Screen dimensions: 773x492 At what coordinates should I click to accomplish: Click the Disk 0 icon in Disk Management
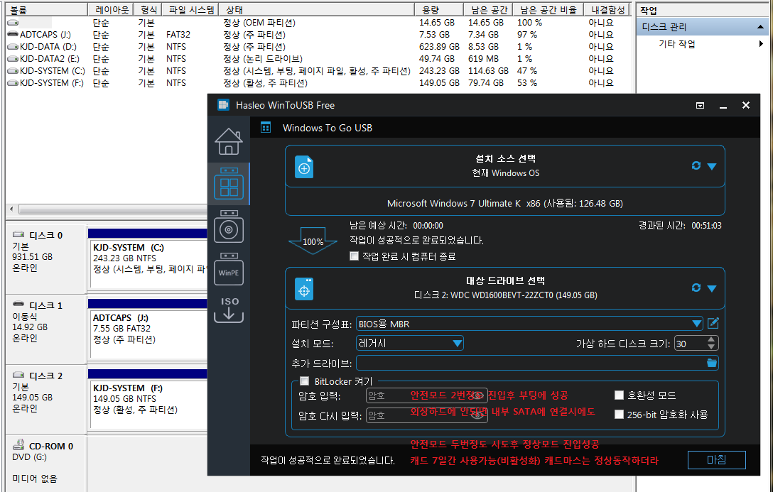pos(18,234)
